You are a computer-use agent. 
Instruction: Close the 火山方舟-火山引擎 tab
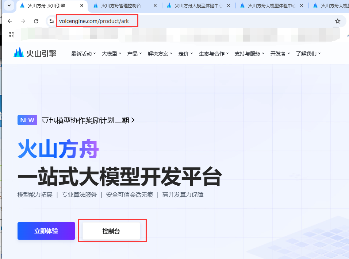click(x=82, y=5)
